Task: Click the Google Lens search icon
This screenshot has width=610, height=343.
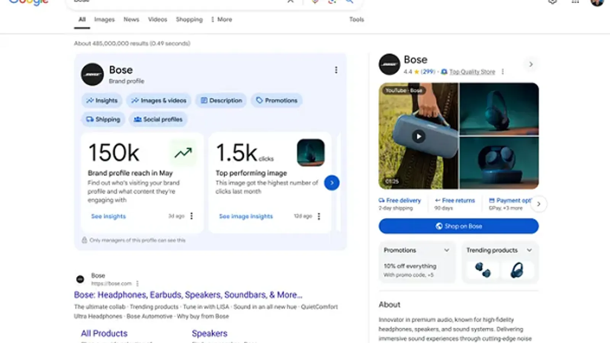Action: pyautogui.click(x=332, y=2)
